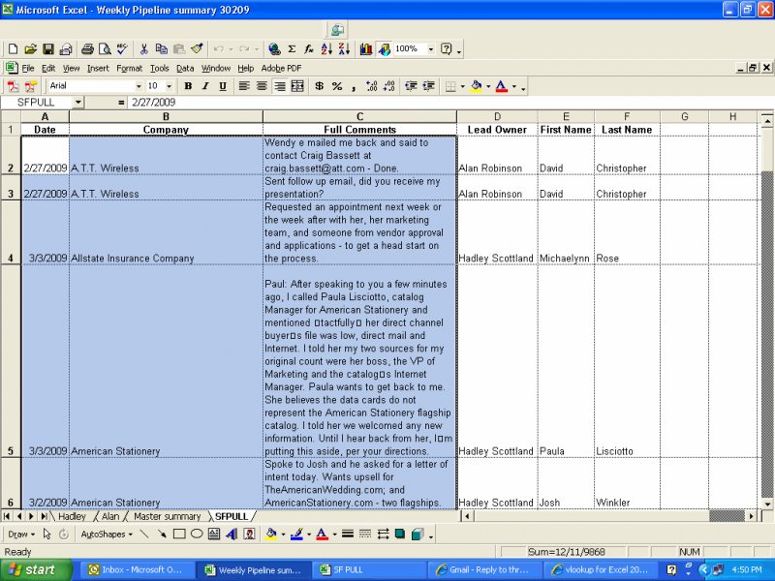Viewport: 775px width, 581px height.
Task: Open the Data menu
Action: pos(185,68)
